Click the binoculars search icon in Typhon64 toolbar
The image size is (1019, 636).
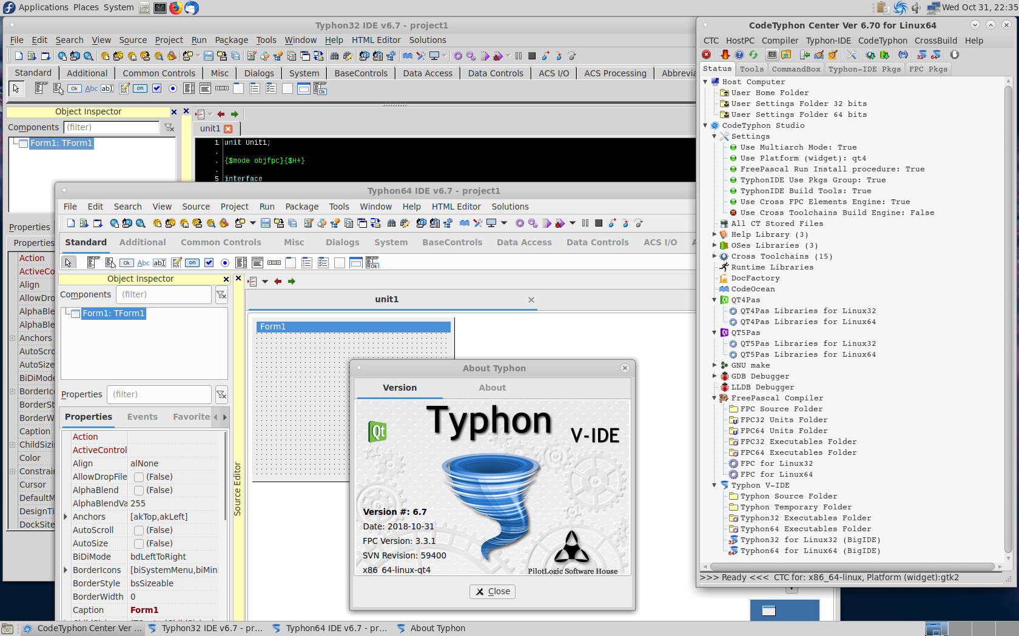coord(391,223)
